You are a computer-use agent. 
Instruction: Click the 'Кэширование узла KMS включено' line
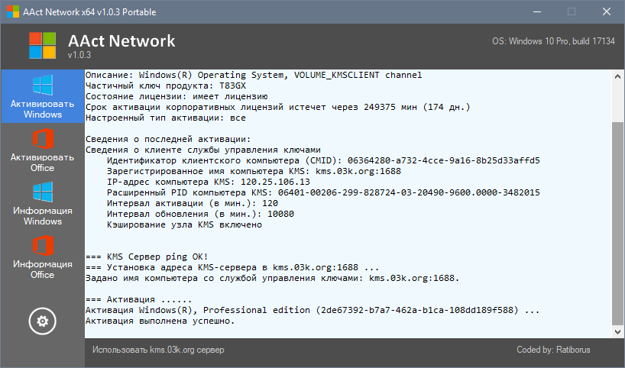185,225
